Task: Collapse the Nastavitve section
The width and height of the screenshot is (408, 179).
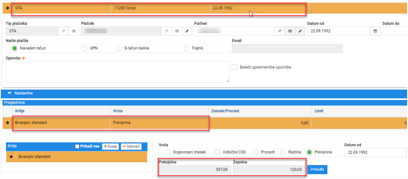Action: pyautogui.click(x=10, y=93)
